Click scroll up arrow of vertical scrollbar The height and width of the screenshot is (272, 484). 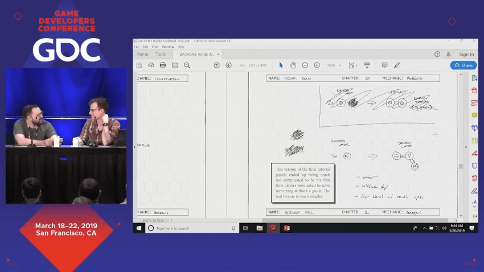coord(461,75)
